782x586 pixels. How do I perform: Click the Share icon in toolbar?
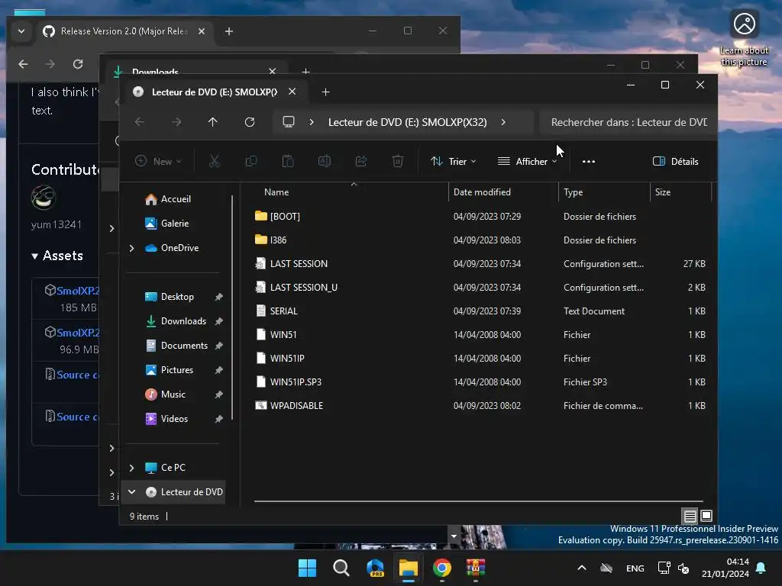361,161
